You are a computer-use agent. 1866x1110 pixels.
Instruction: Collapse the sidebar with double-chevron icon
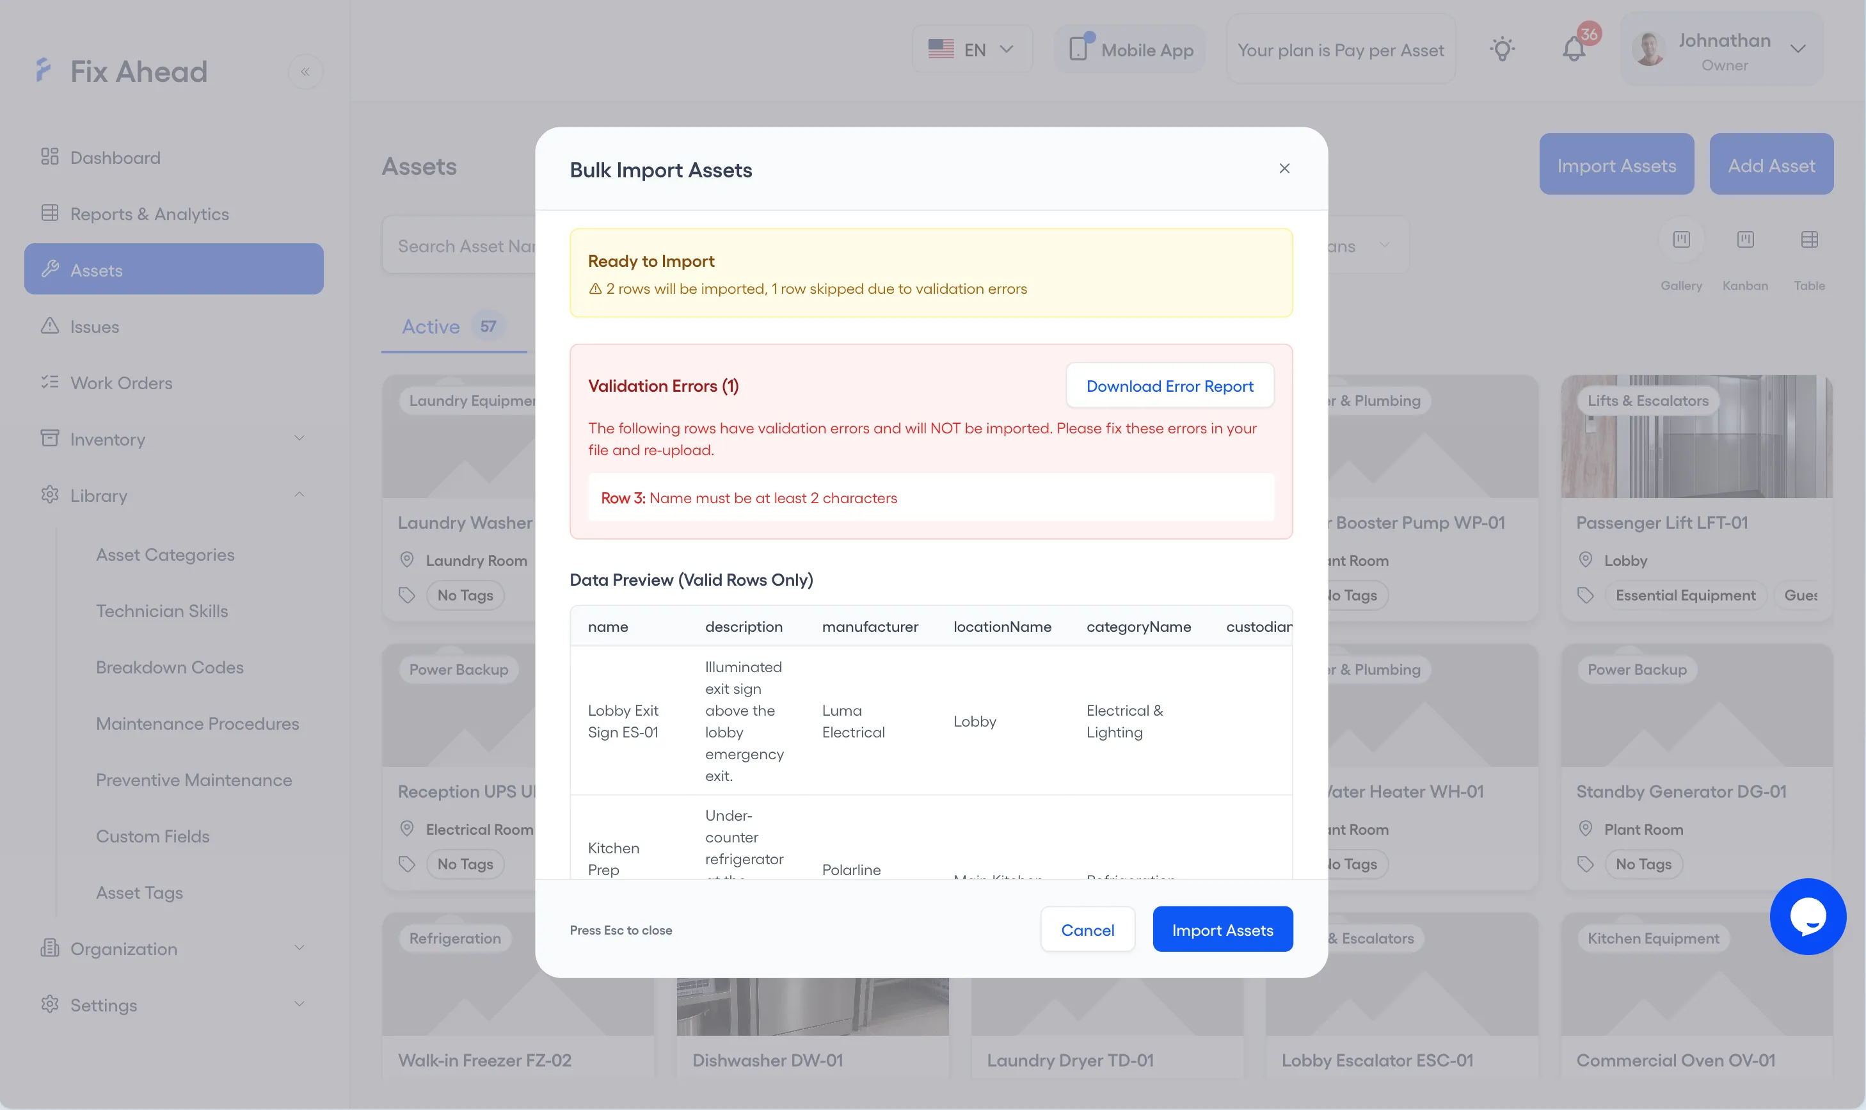click(x=305, y=72)
